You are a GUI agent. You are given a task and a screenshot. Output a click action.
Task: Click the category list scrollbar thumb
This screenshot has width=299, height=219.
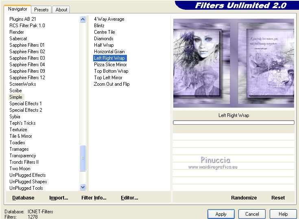point(83,158)
